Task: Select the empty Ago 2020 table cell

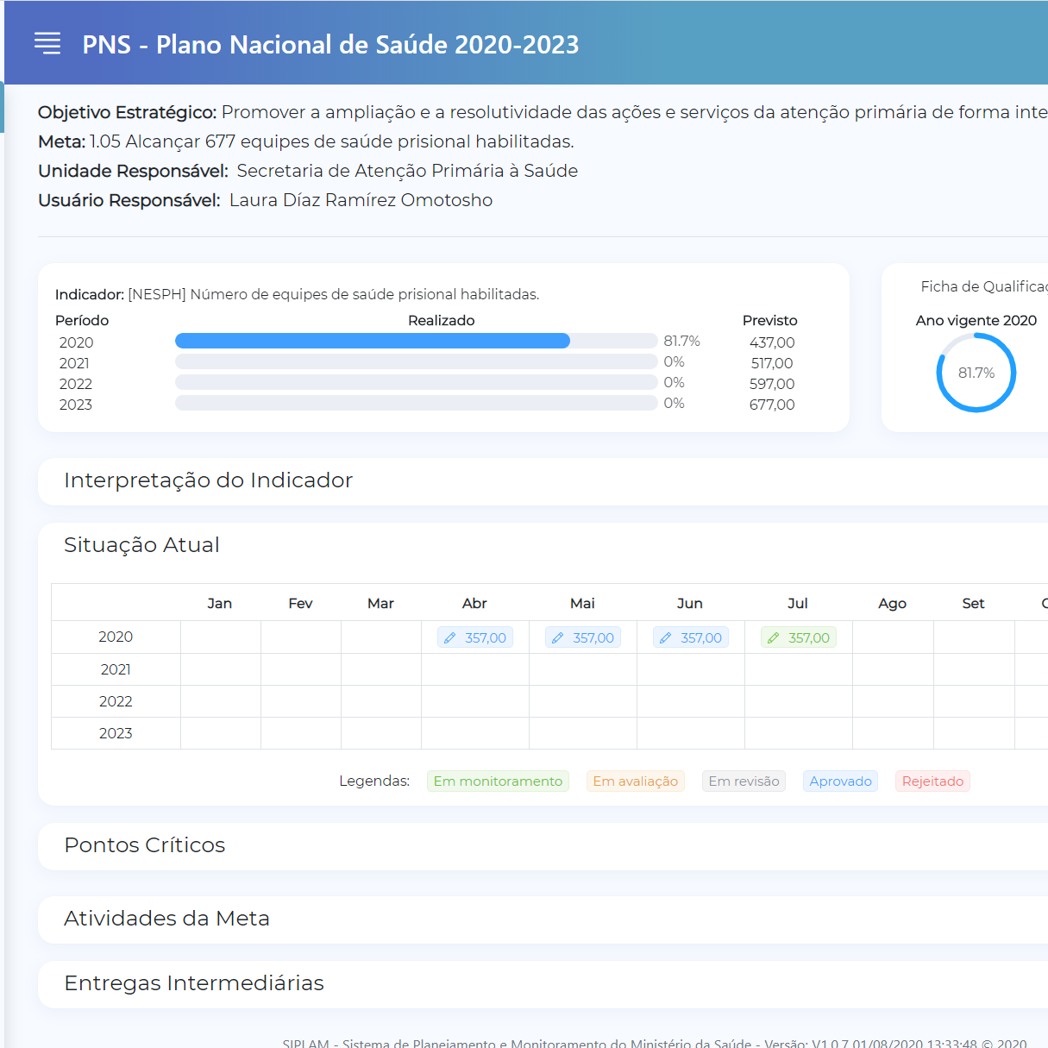Action: coord(893,637)
